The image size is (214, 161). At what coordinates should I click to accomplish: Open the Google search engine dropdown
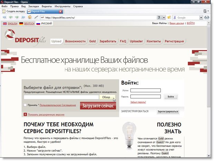201,18
